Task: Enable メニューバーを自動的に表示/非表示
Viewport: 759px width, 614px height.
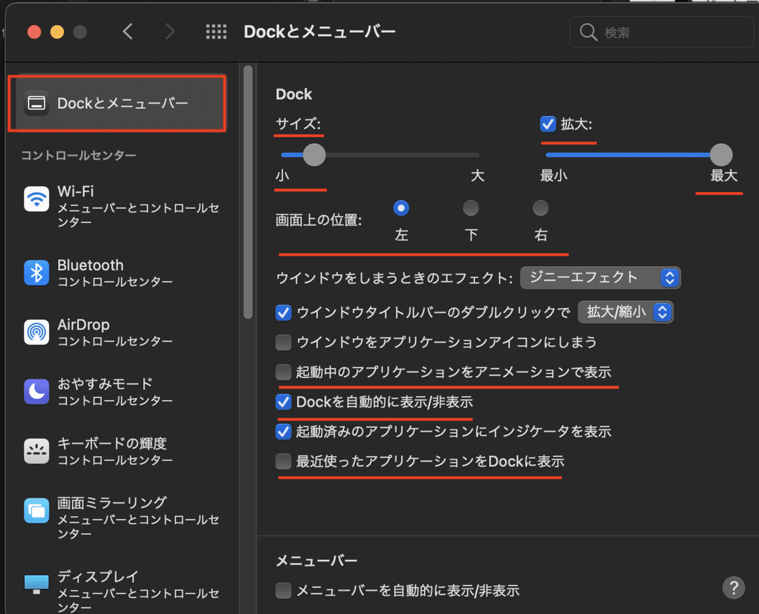Action: 283,590
